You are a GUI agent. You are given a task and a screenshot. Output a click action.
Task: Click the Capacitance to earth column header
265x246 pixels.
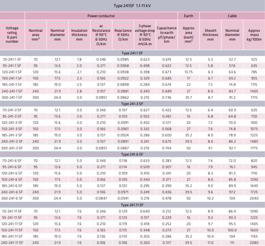point(167,34)
